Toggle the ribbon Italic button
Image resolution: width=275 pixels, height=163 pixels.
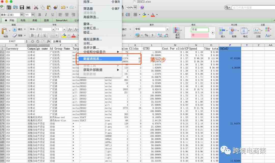click(x=38, y=35)
